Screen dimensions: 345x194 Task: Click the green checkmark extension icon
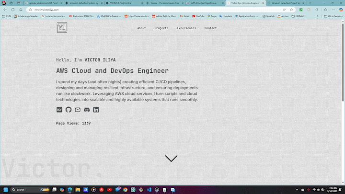pos(301,10)
